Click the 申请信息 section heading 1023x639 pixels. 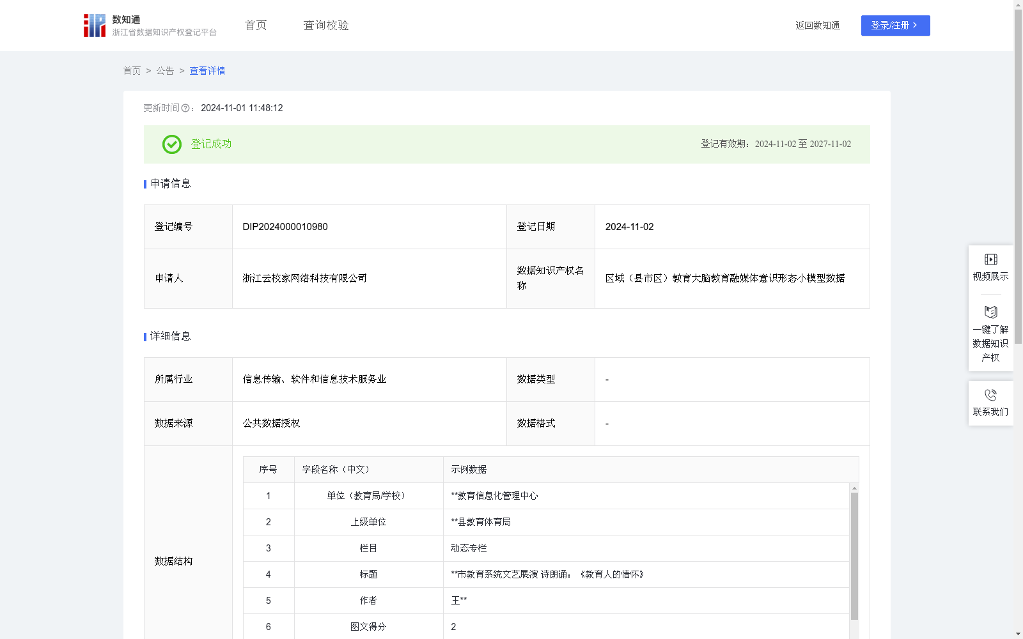[171, 184]
